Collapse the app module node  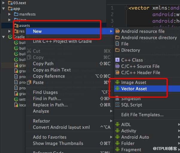(4, 8)
